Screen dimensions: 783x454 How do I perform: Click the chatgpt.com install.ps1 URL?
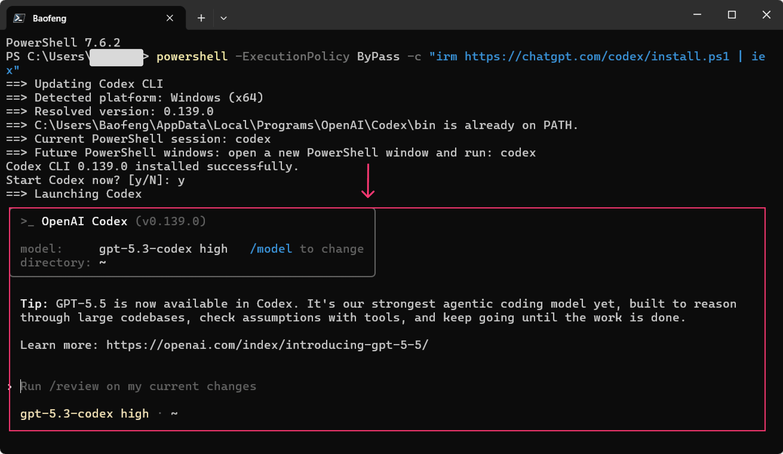pyautogui.click(x=597, y=56)
